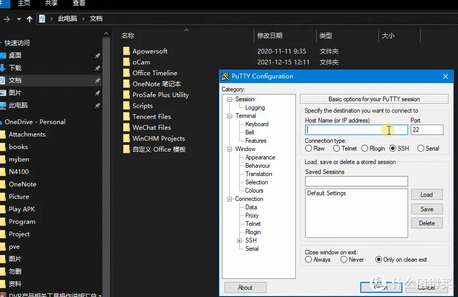Image resolution: width=458 pixels, height=297 pixels.
Task: Click the download arrow icon for 下载
Action: click(x=3, y=67)
